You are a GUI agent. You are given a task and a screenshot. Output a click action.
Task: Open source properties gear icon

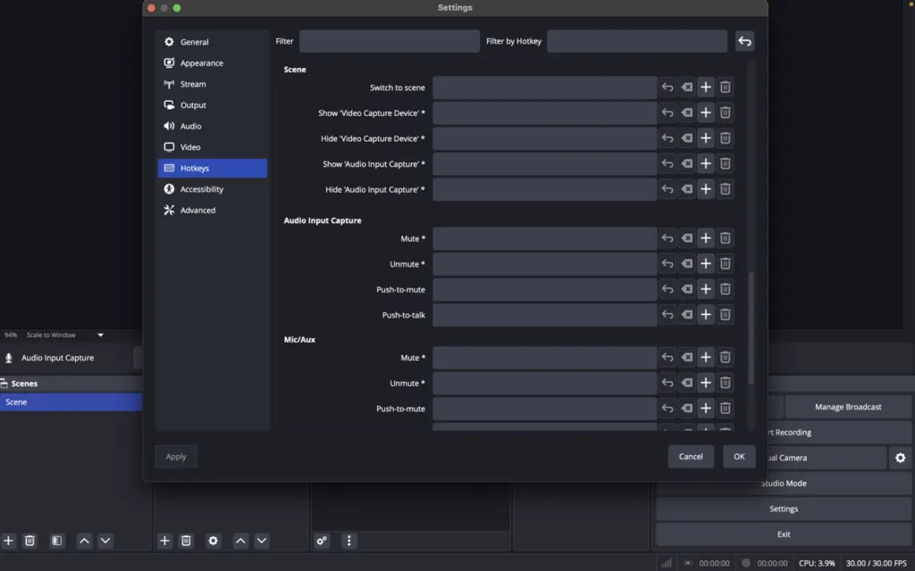click(x=214, y=541)
